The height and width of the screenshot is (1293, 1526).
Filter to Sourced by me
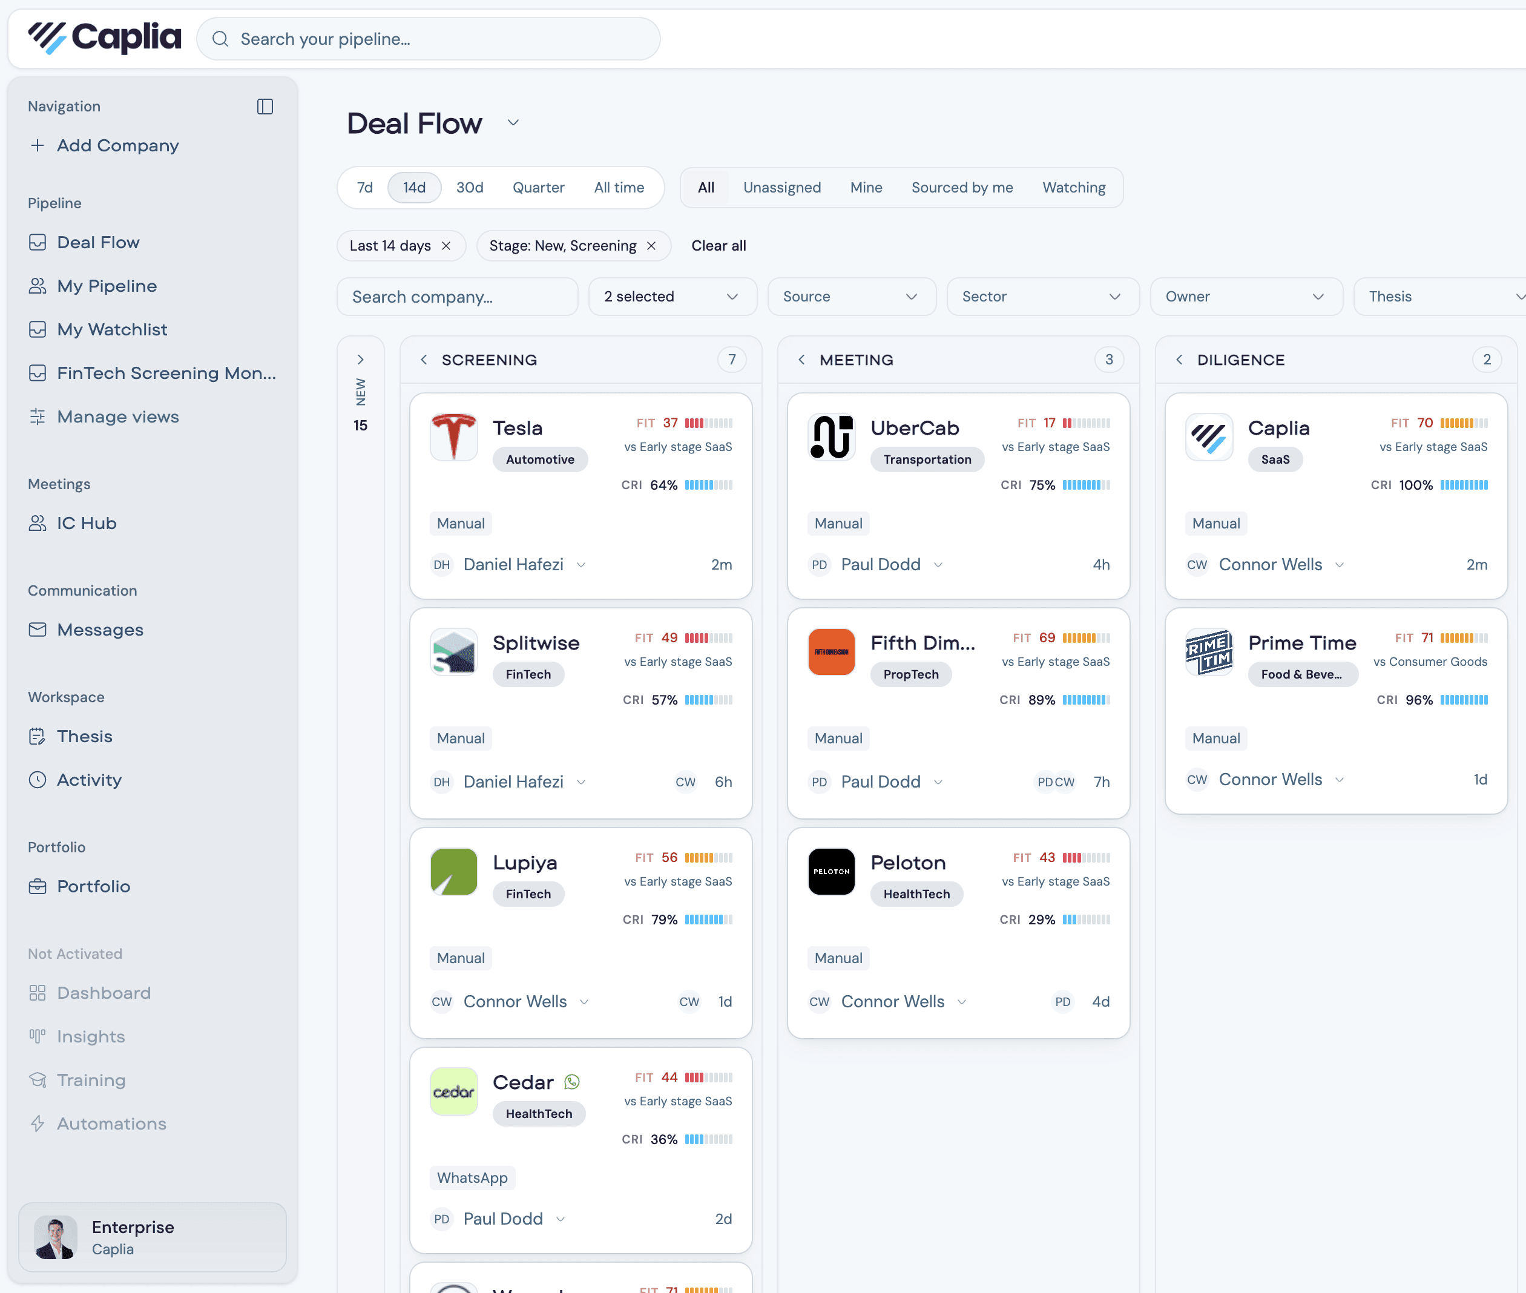pos(962,188)
